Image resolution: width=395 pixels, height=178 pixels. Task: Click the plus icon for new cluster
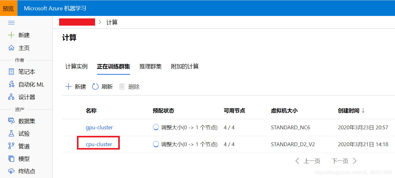(68, 87)
